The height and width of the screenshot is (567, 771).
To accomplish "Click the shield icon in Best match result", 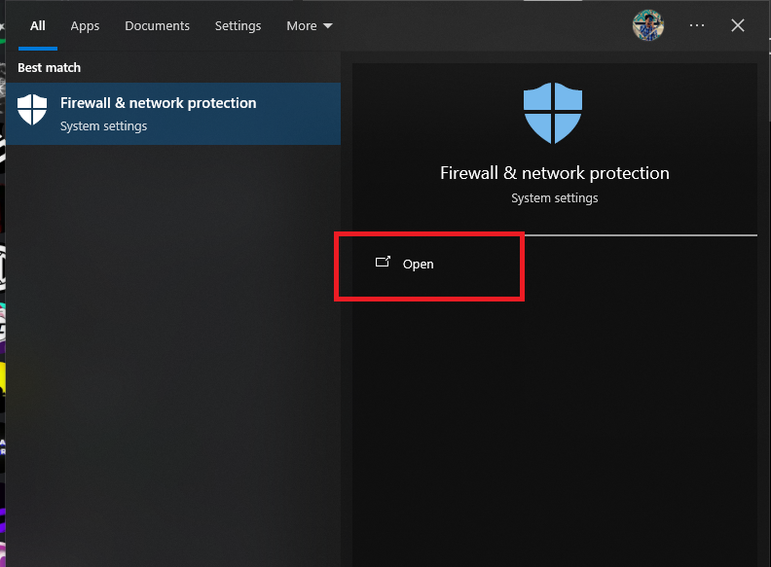I will (32, 111).
